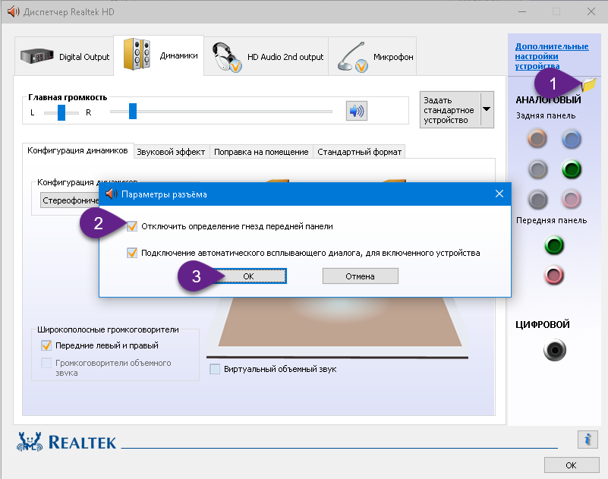This screenshot has height=479, width=608.
Task: Open the yellow folder connector settings icon
Action: point(588,84)
